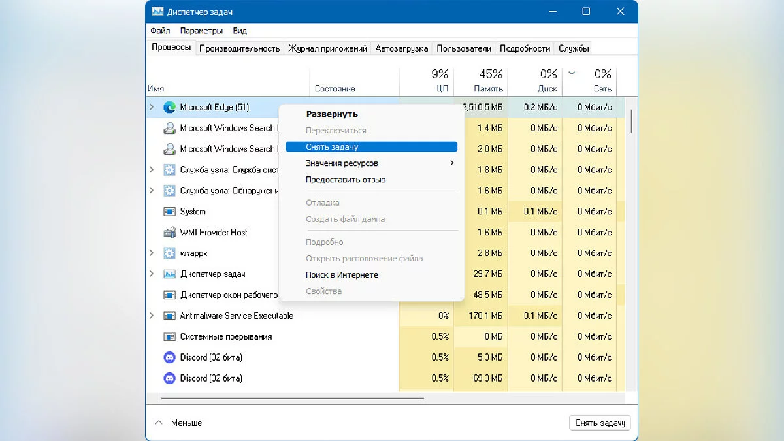The height and width of the screenshot is (441, 784).
Task: Collapse view using the Меньше toggle
Action: 178,423
